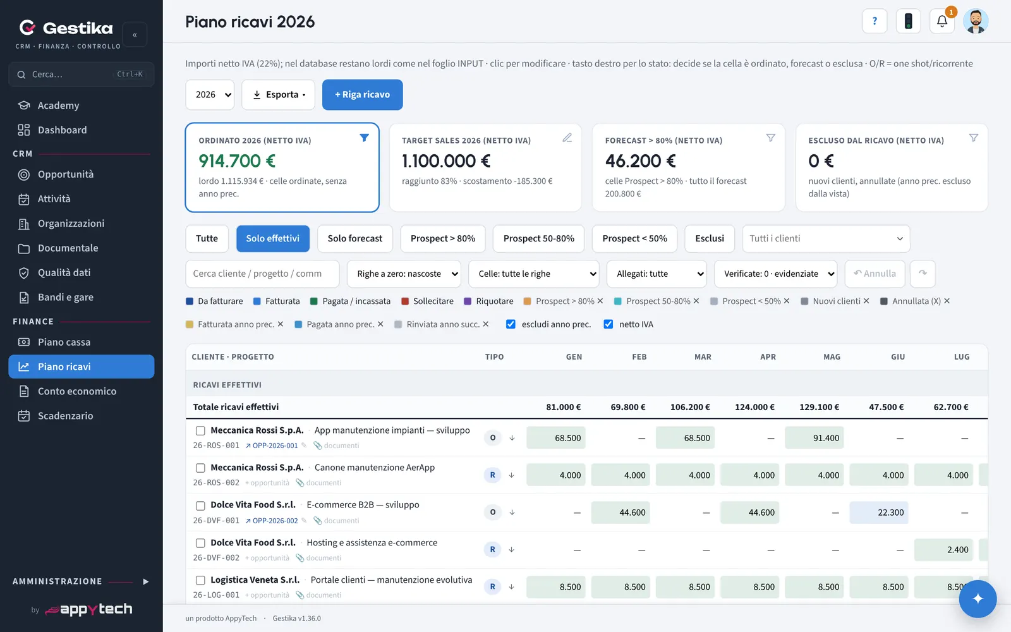This screenshot has width=1011, height=632.
Task: Click the down arrow on Meccanica Rossi App manutenzione row
Action: [x=512, y=438]
